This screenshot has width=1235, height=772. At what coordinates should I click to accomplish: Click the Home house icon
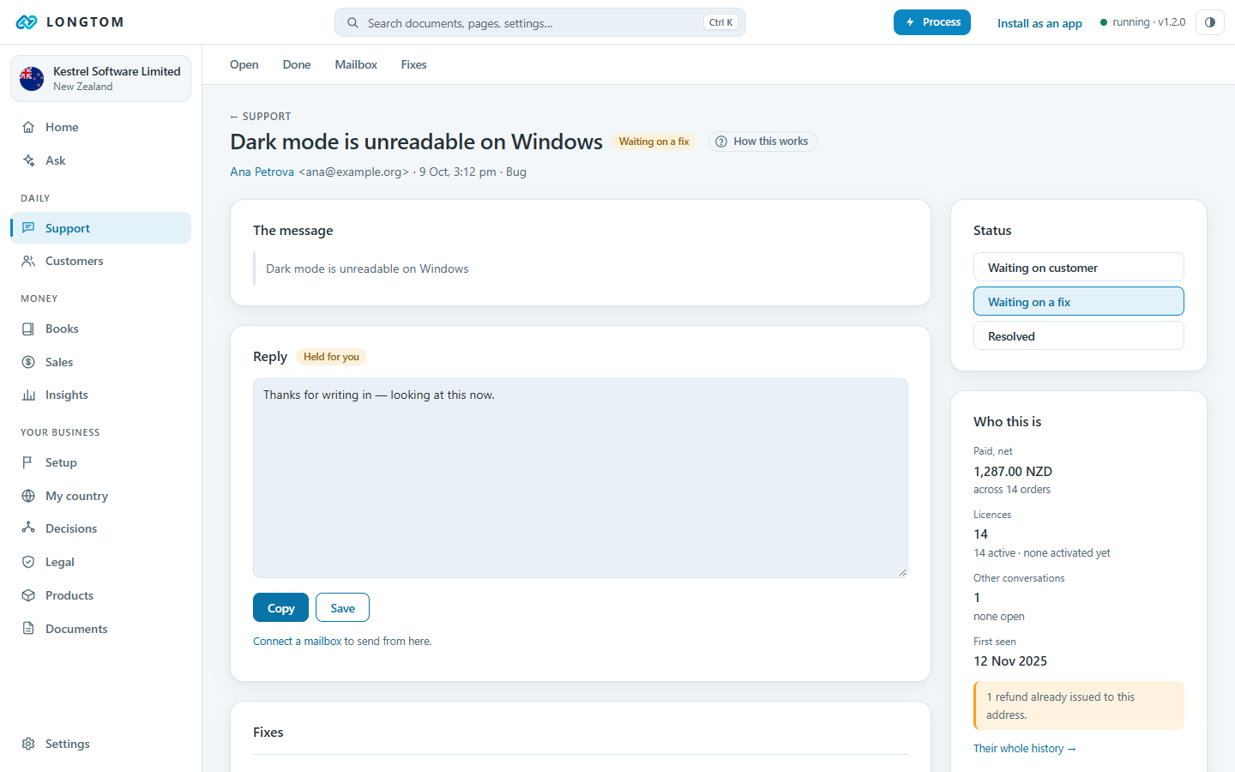pos(28,127)
